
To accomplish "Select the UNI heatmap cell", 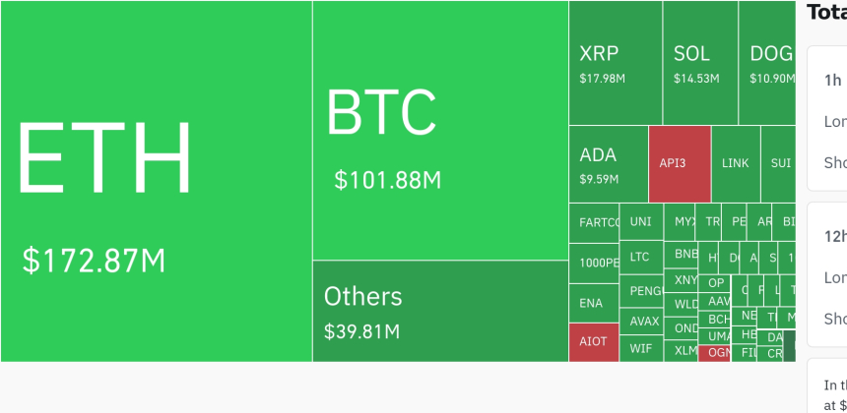I will (x=640, y=222).
